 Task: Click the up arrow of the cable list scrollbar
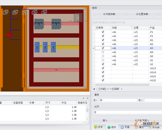point(87,107)
